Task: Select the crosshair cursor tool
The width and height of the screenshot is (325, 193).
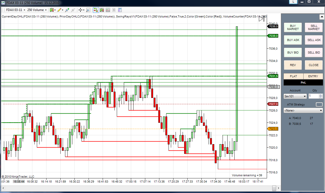Action: tap(80, 10)
